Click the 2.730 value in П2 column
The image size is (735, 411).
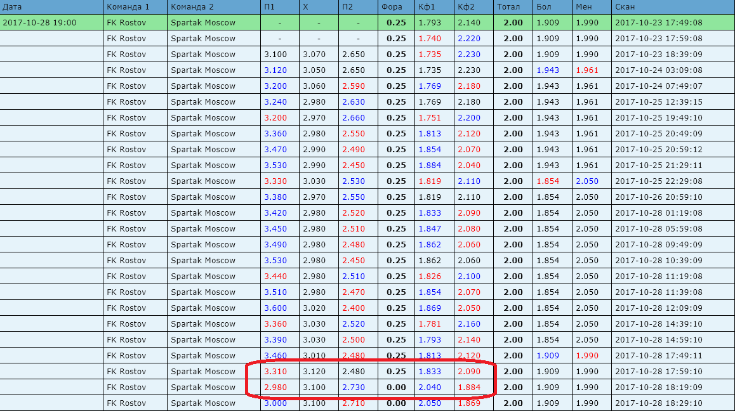354,388
